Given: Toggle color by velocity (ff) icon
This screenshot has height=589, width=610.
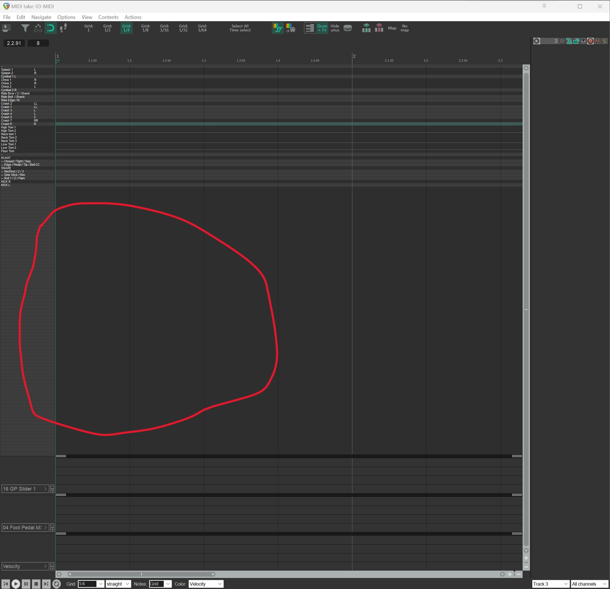Looking at the screenshot, I should point(278,28).
